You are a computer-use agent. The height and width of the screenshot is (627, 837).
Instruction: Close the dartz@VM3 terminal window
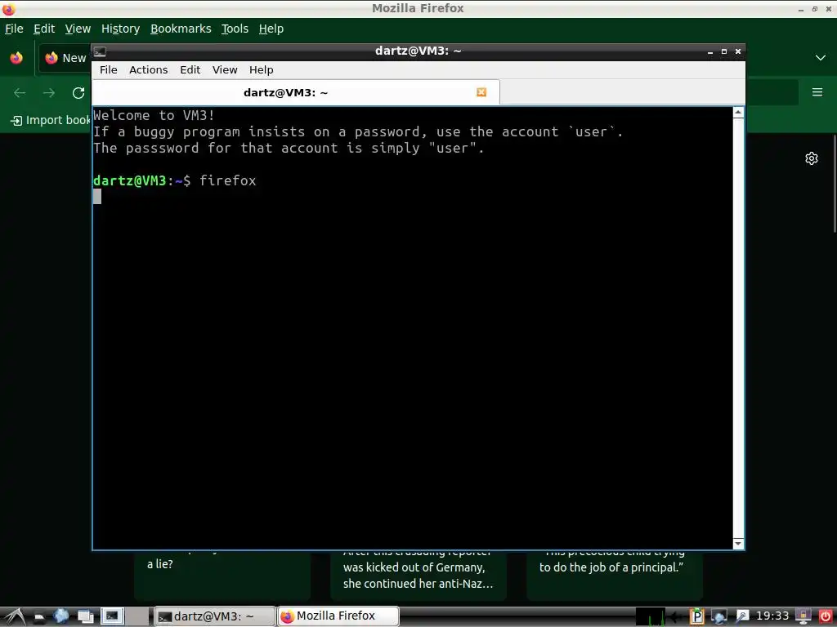(x=738, y=51)
